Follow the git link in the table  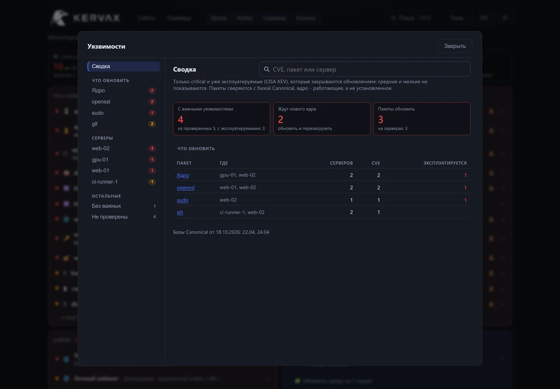(180, 212)
